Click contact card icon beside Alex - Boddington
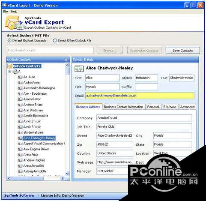The width and height of the screenshot is (206, 201). click(20, 94)
